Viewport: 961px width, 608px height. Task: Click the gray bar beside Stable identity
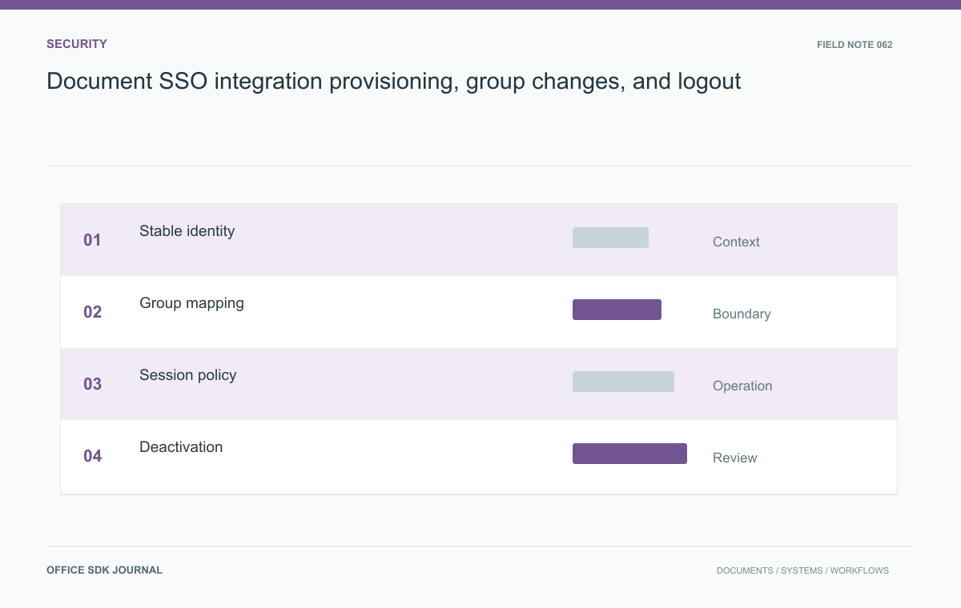tap(610, 238)
